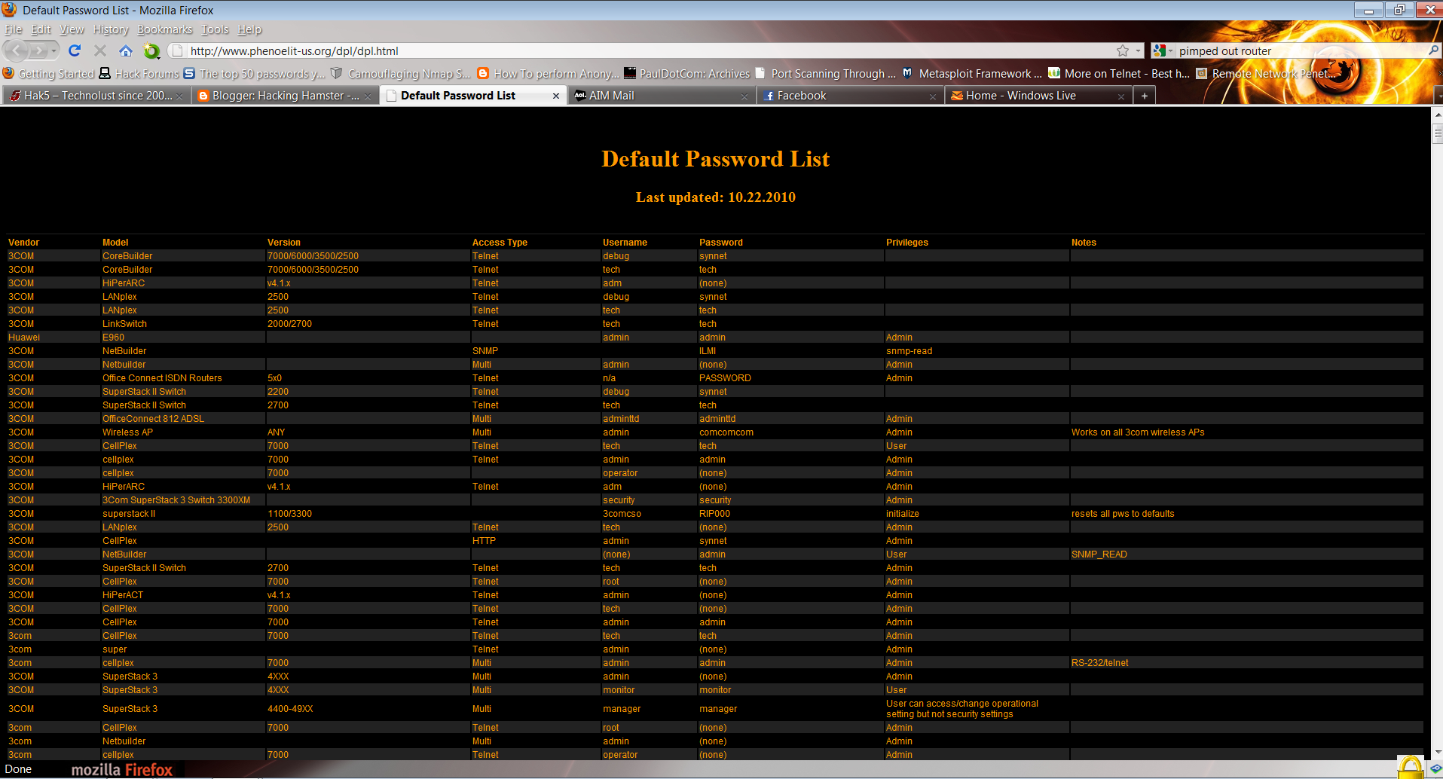1443x779 pixels.
Task: Click the page favicon in the address bar
Action: (176, 50)
